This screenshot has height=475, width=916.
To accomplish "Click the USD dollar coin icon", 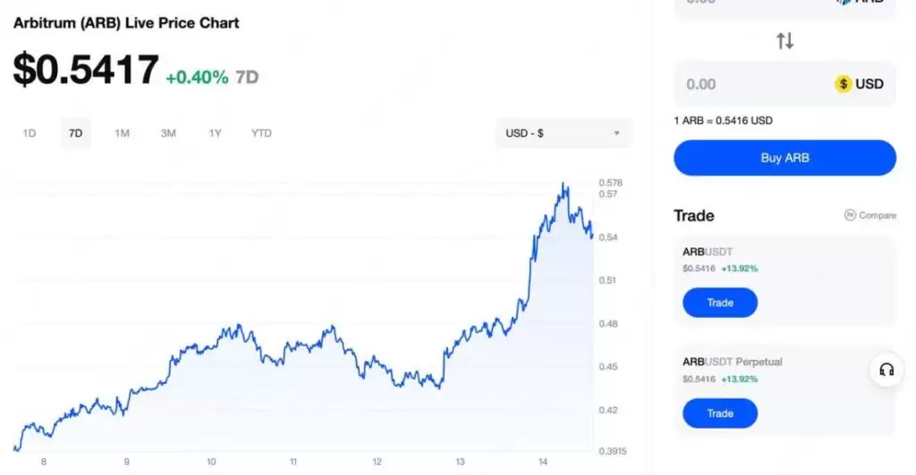I will click(843, 84).
